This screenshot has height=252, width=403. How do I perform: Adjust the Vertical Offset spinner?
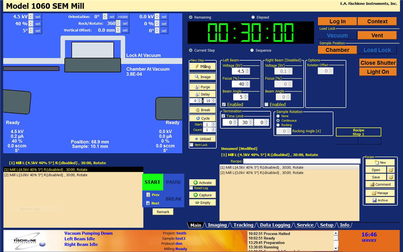pos(118,30)
